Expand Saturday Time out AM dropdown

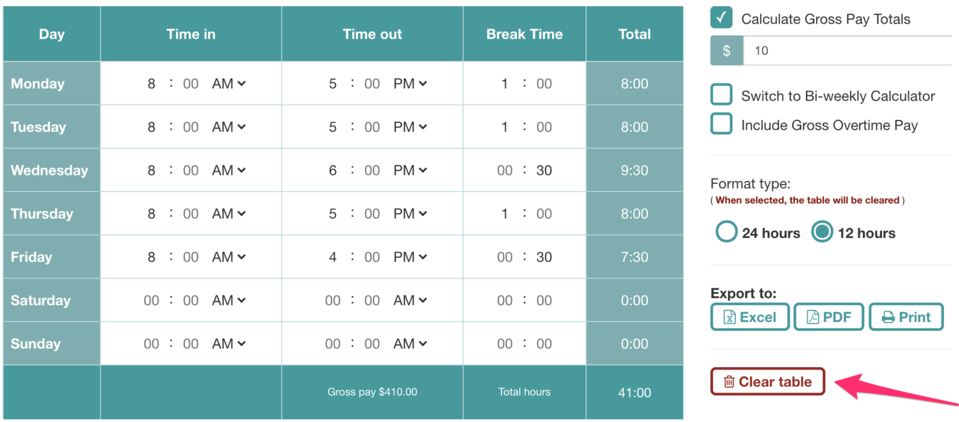tap(410, 300)
